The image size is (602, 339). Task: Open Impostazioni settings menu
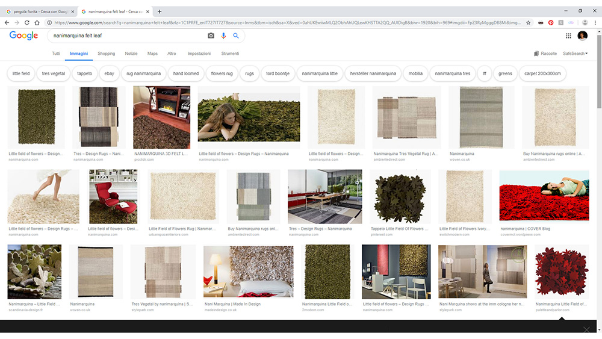click(x=199, y=54)
